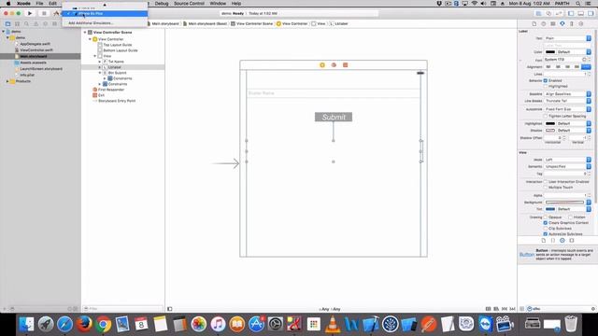Open the File menu

(39, 4)
